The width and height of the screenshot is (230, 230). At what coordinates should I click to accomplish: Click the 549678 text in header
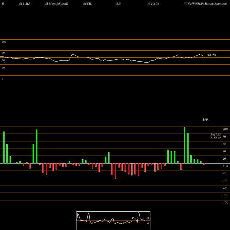point(154,4)
